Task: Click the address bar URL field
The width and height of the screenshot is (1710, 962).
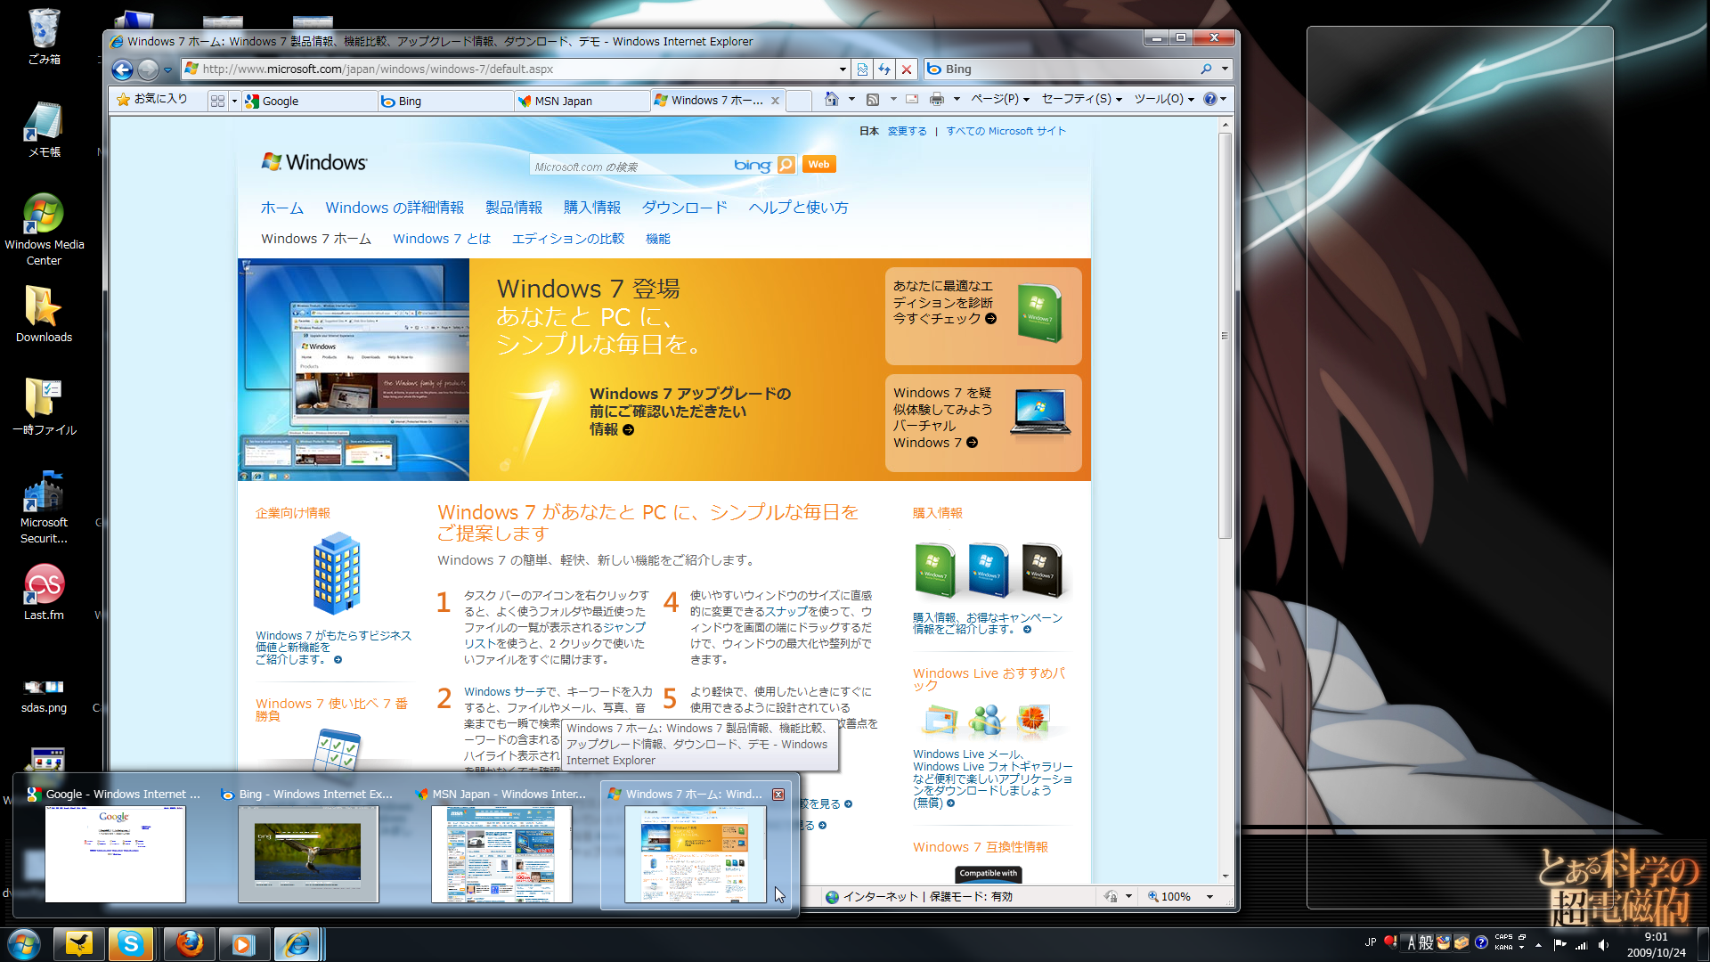Action: (x=517, y=69)
